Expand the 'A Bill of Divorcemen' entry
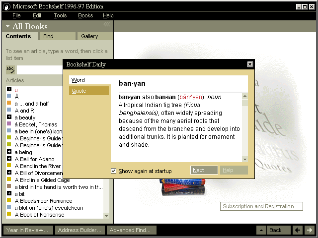This screenshot has height=238, width=318. [9, 172]
